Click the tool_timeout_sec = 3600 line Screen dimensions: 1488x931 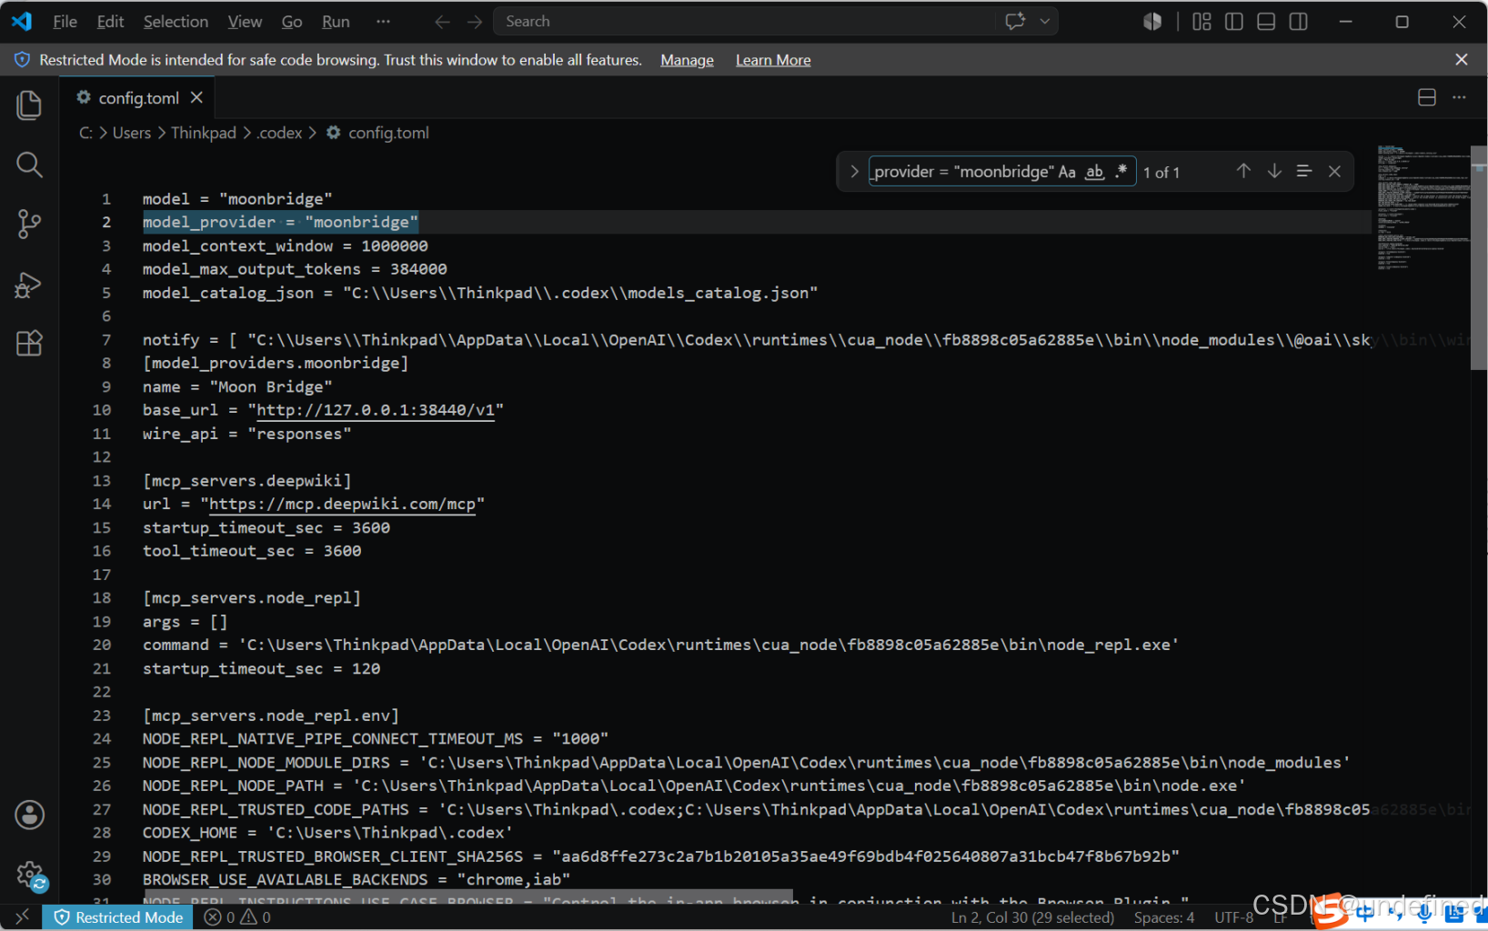(x=252, y=551)
